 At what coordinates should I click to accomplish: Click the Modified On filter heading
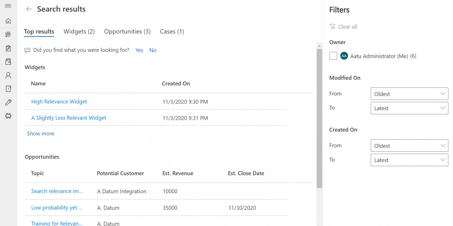click(x=345, y=78)
